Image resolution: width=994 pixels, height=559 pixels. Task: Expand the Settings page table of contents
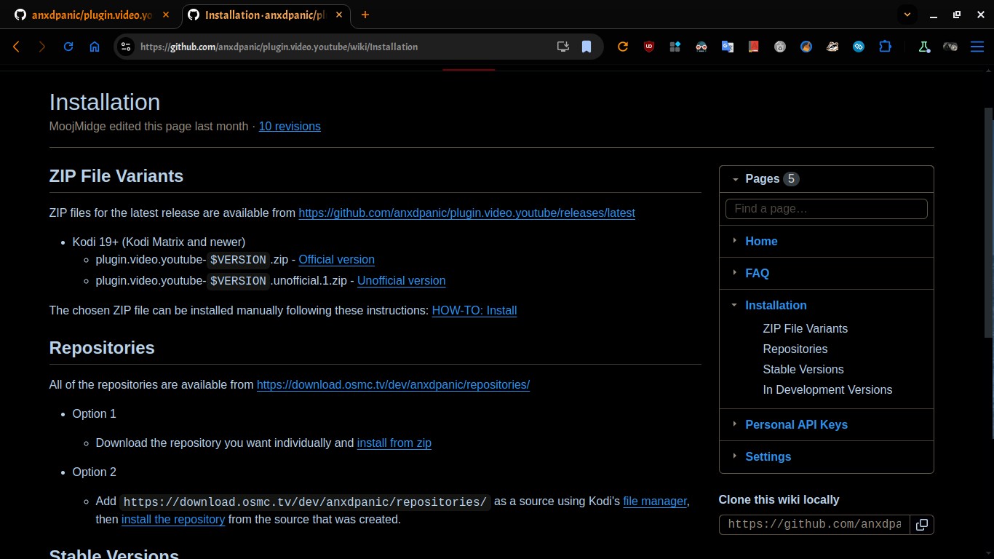click(735, 456)
